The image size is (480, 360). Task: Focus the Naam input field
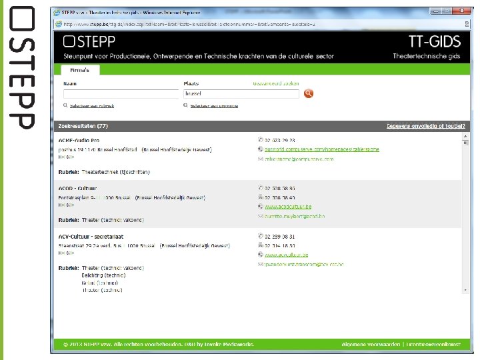tap(121, 94)
